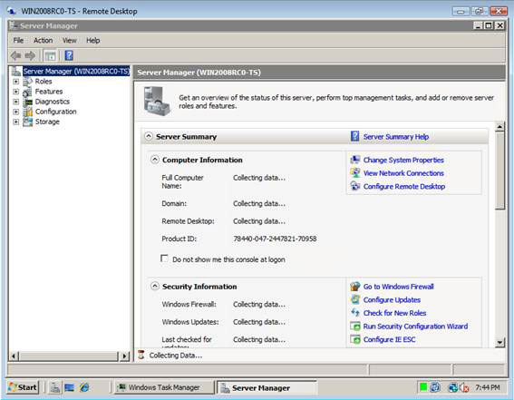Open the Start menu
The image size is (514, 400).
point(23,387)
